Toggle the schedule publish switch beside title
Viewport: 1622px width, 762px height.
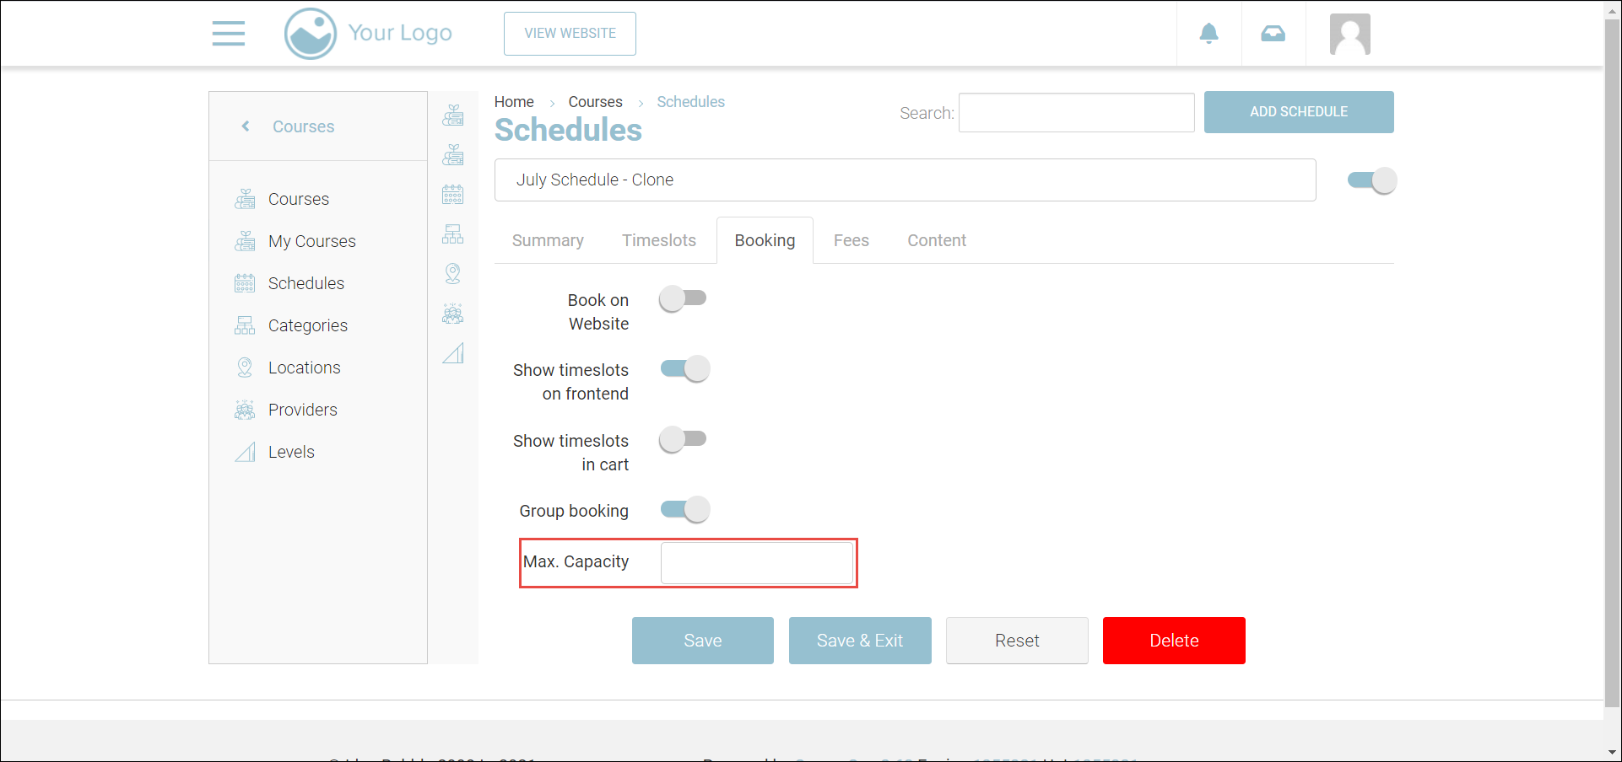click(1371, 180)
